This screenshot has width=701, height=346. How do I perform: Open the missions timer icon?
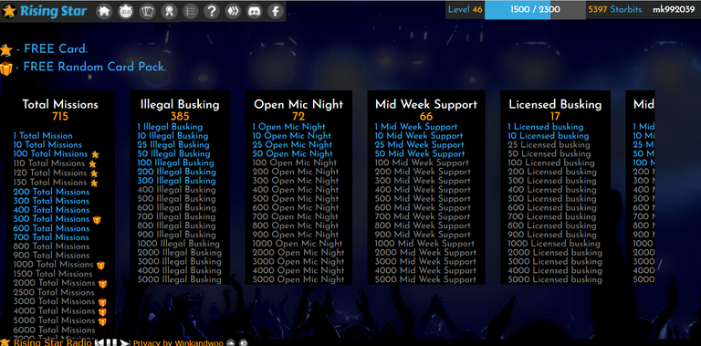click(x=126, y=11)
